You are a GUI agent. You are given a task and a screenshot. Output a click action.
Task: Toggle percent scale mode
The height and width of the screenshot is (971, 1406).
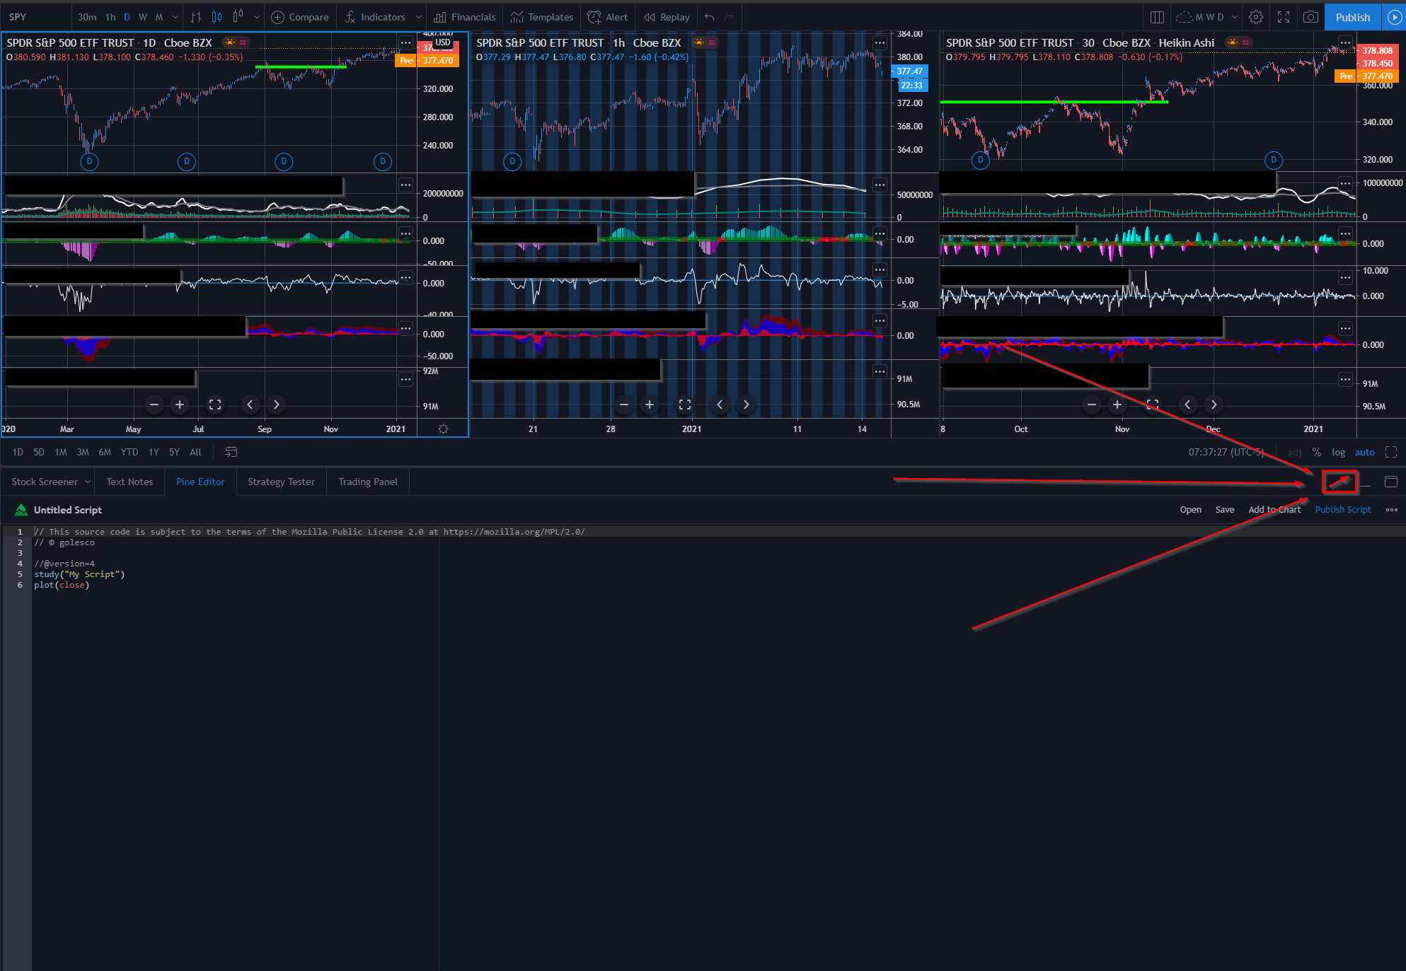coord(1317,452)
